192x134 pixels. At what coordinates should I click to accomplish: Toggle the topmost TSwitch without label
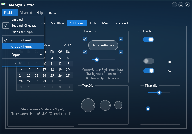click(x=148, y=39)
